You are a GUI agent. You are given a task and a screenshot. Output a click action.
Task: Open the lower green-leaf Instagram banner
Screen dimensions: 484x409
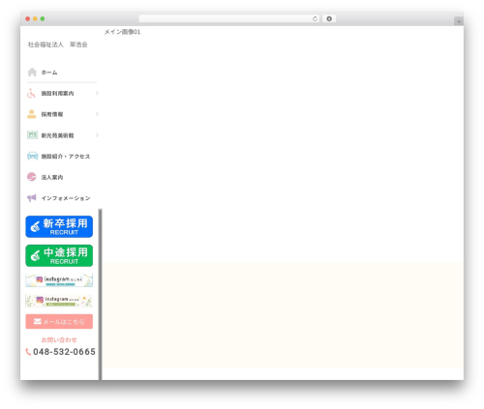click(x=59, y=301)
